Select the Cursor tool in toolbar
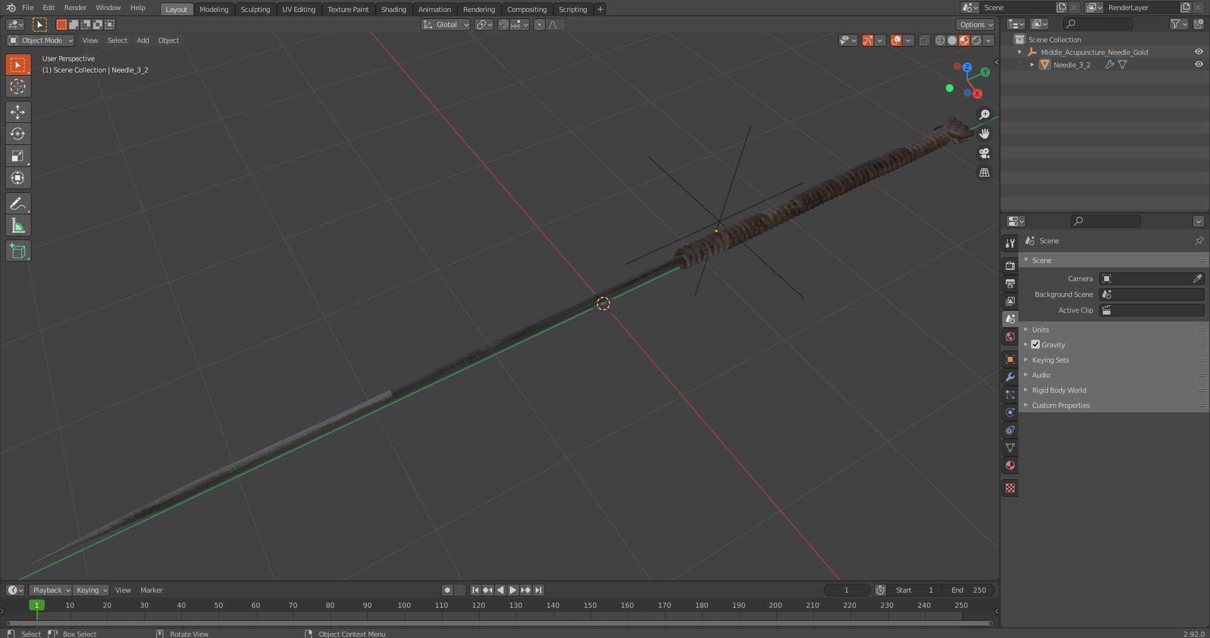This screenshot has width=1210, height=638. (18, 86)
